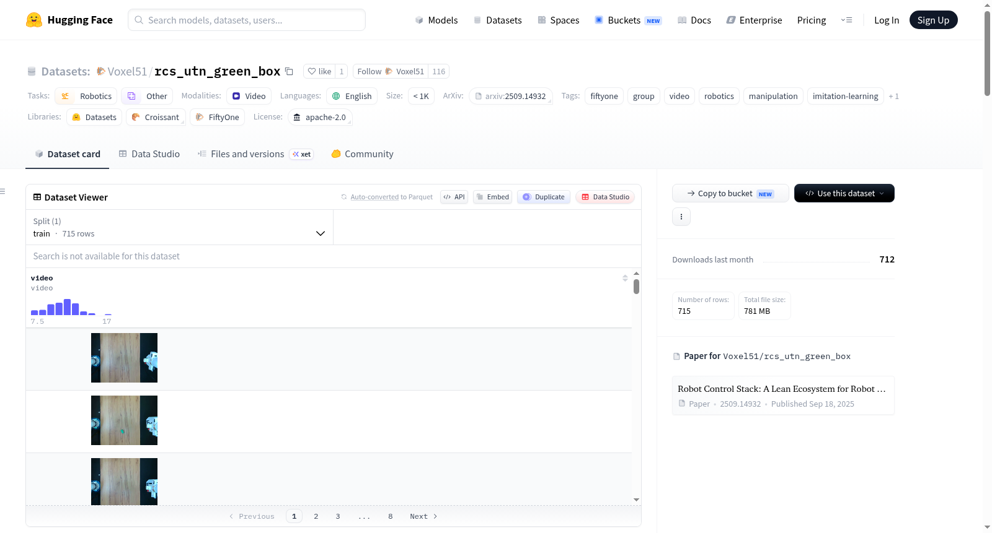The width and height of the screenshot is (992, 533).
Task: Click the rcs_utn_green_box dataset name
Action: [218, 71]
